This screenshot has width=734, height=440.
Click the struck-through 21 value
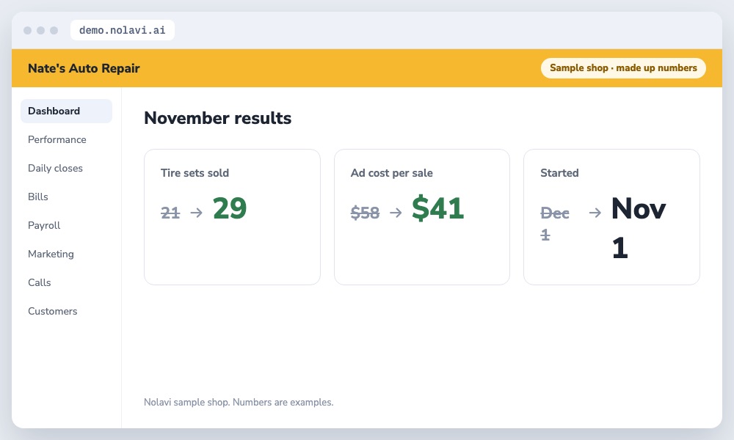pyautogui.click(x=170, y=213)
